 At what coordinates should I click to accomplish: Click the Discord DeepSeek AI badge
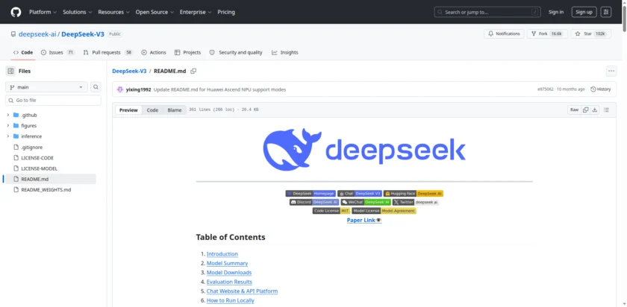314,202
